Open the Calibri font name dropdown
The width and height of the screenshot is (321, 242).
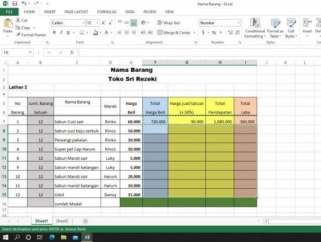(x=83, y=23)
